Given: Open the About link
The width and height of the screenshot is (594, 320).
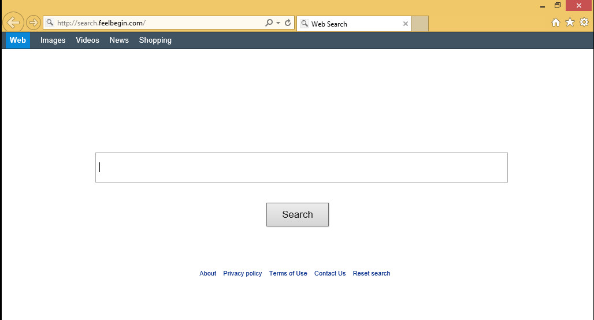Looking at the screenshot, I should (x=207, y=273).
